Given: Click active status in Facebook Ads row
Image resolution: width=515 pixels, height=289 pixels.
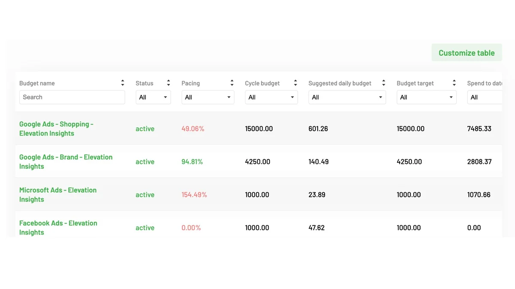Looking at the screenshot, I should click(145, 227).
